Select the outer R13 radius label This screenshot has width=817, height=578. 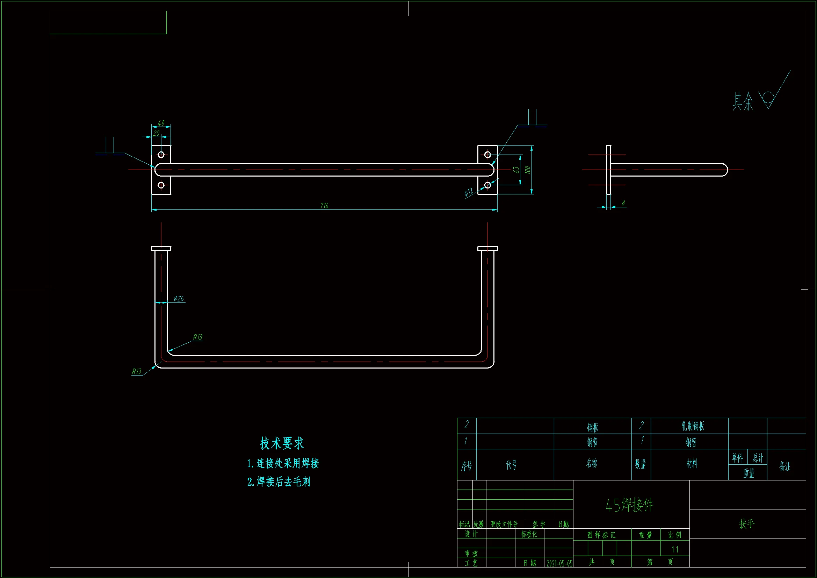[136, 371]
